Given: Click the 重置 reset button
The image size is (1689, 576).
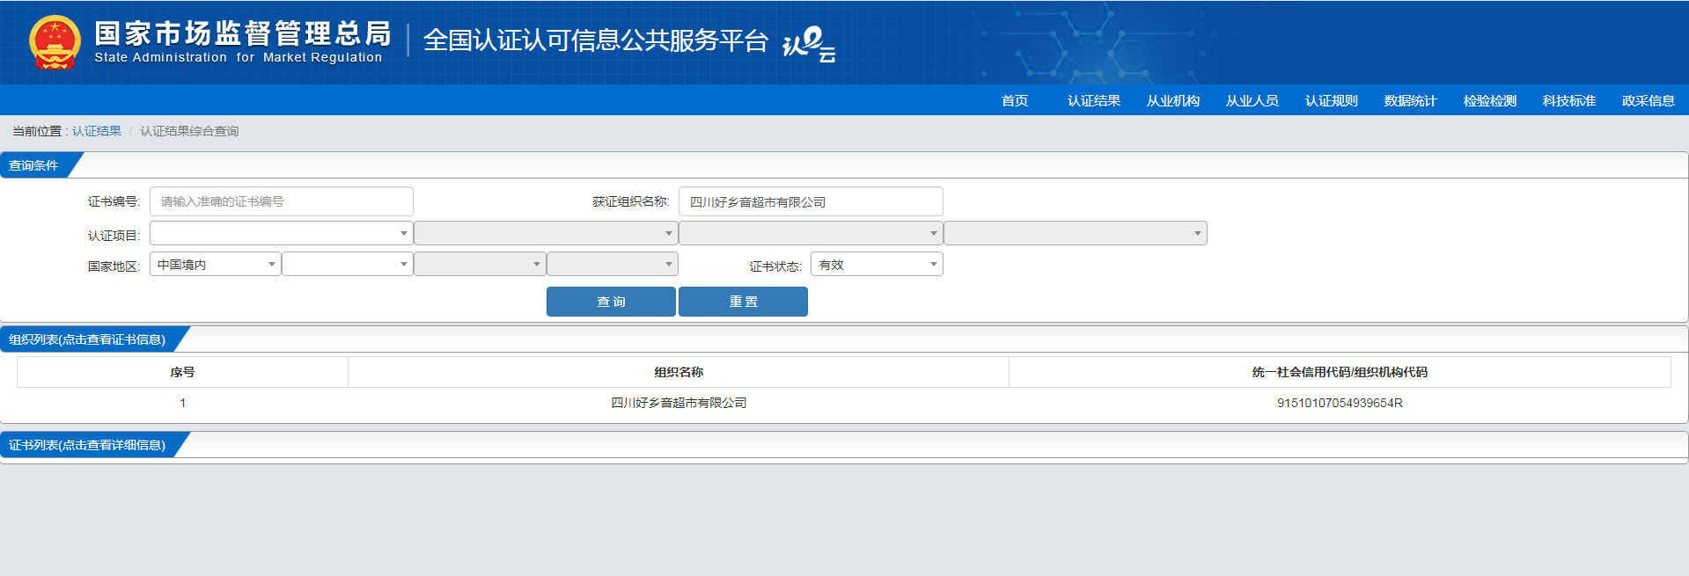Looking at the screenshot, I should coord(743,302).
